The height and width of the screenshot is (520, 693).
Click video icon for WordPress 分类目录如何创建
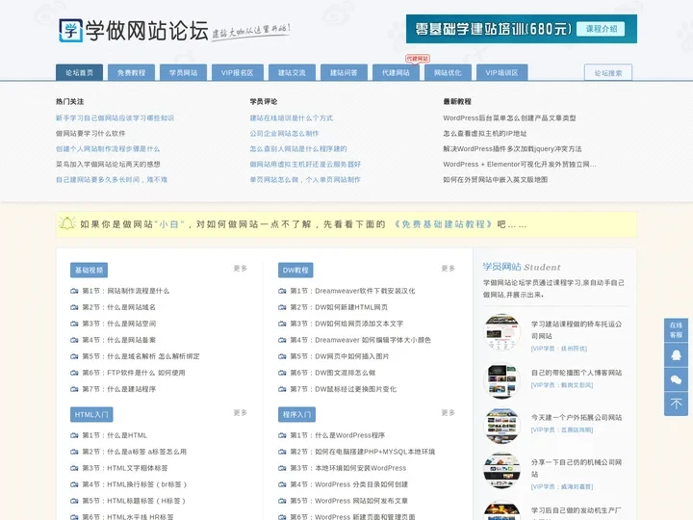pos(282,484)
